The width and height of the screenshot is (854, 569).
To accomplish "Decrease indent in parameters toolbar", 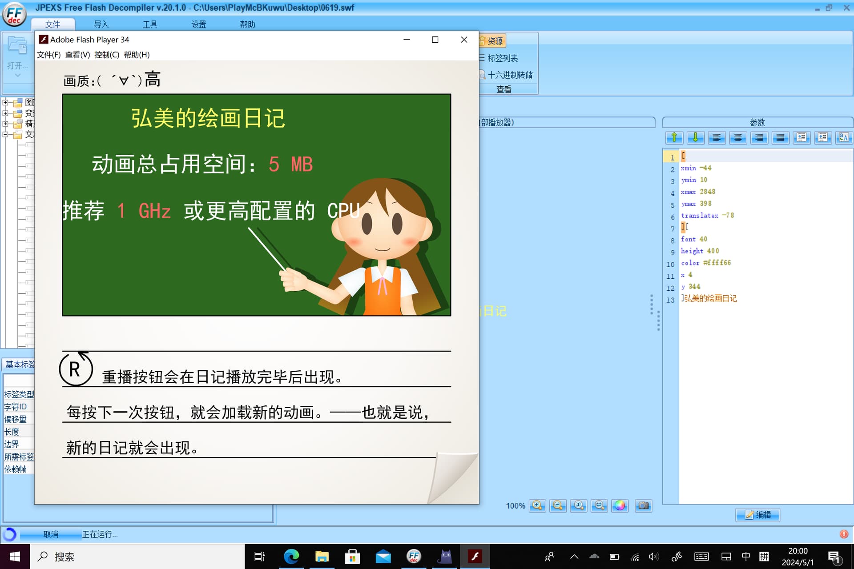I will pos(802,137).
